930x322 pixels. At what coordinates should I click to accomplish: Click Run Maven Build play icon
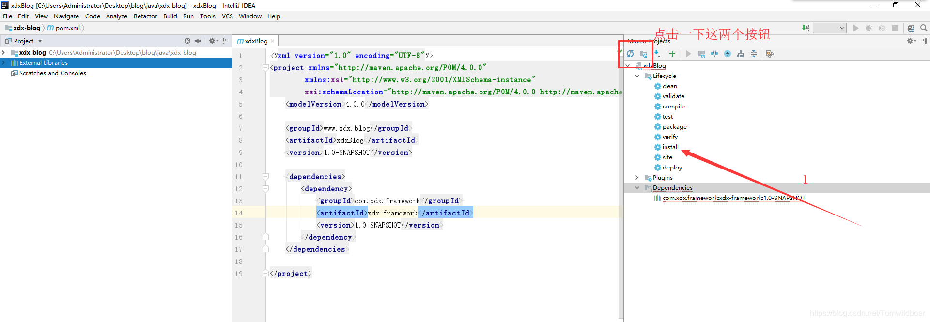tap(688, 54)
